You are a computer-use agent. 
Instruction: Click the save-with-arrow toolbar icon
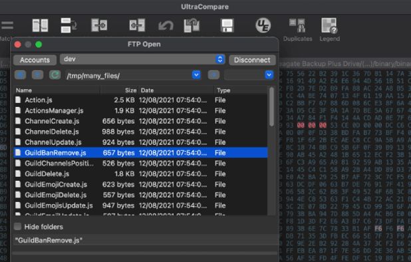[192, 25]
